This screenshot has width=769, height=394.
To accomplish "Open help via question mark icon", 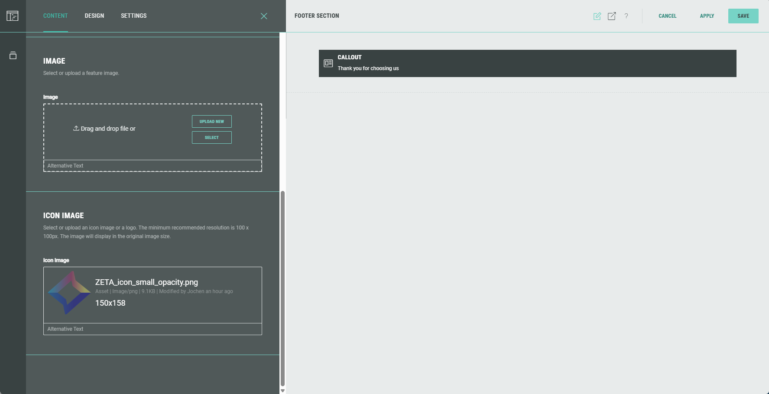I will pyautogui.click(x=626, y=16).
